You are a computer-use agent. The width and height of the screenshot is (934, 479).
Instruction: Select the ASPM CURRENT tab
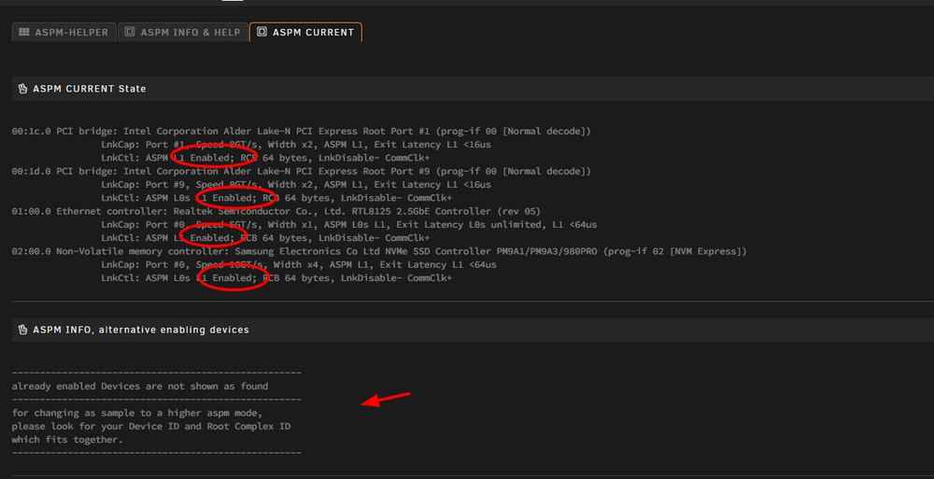pos(305,32)
